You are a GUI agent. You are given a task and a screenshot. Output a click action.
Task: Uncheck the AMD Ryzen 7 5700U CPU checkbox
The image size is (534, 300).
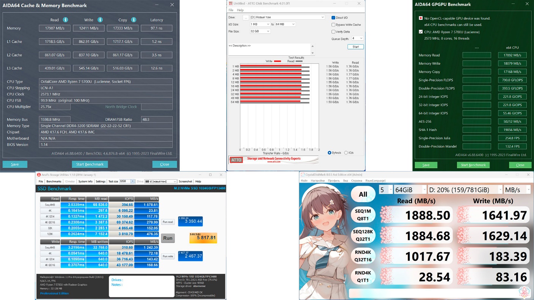421,32
